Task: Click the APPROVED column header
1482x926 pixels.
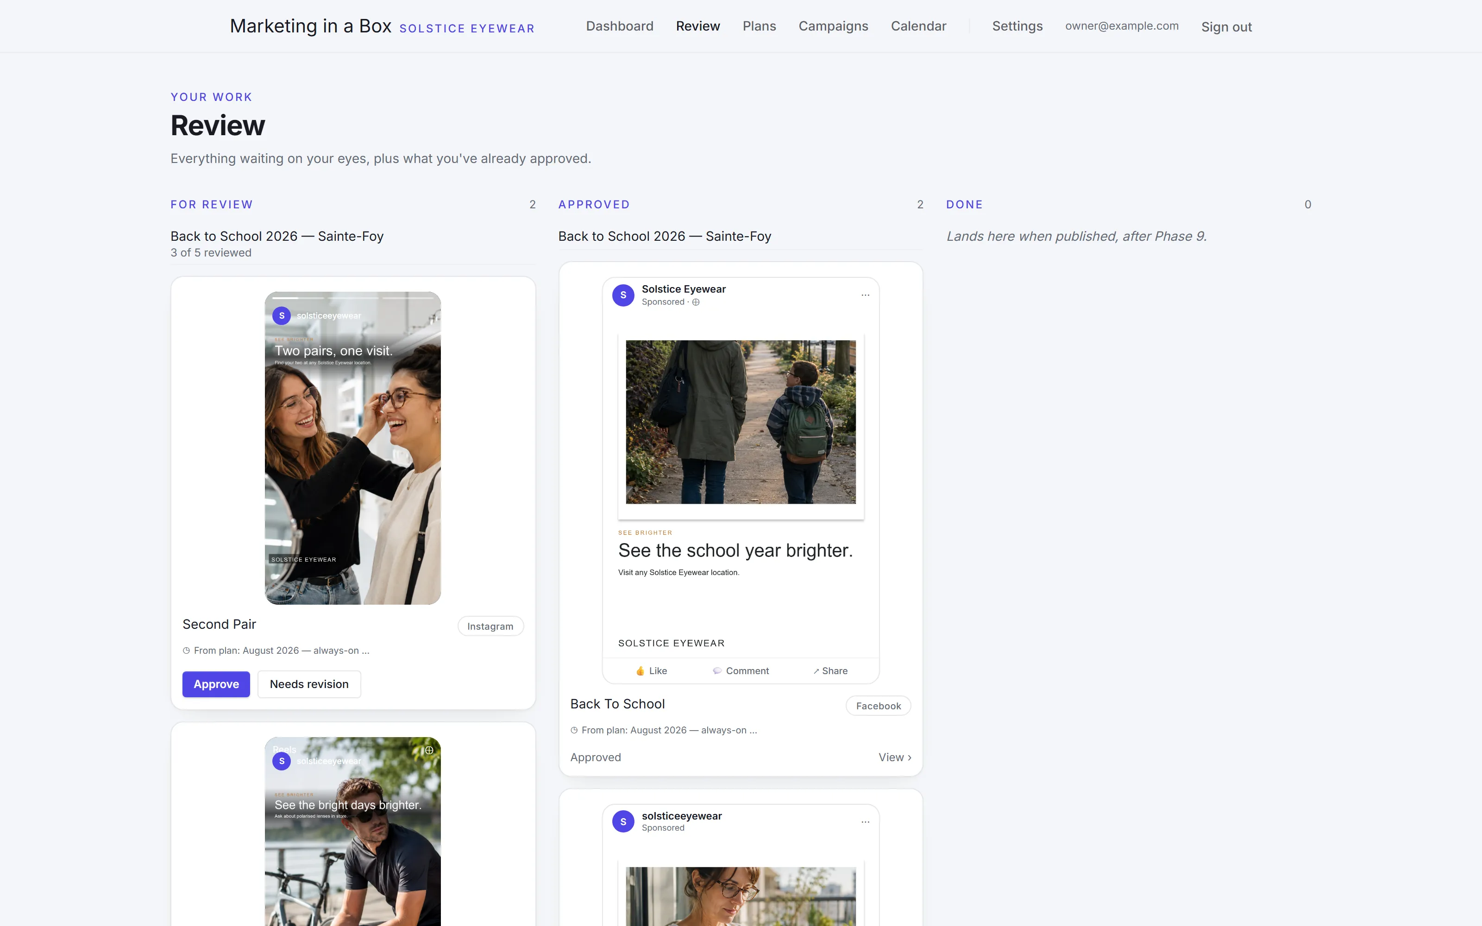Action: click(x=593, y=205)
